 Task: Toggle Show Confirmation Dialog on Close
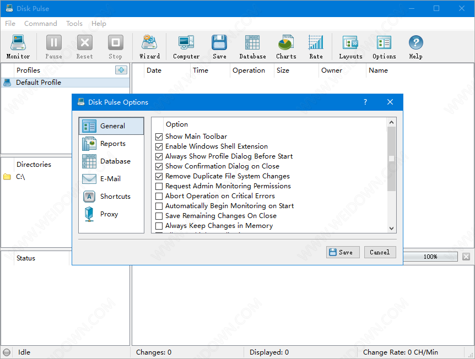(159, 166)
